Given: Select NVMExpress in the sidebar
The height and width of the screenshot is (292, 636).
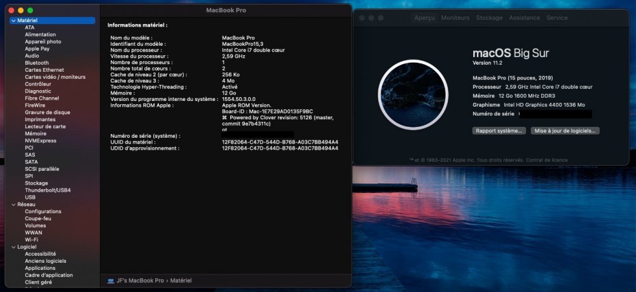Looking at the screenshot, I should pos(41,141).
